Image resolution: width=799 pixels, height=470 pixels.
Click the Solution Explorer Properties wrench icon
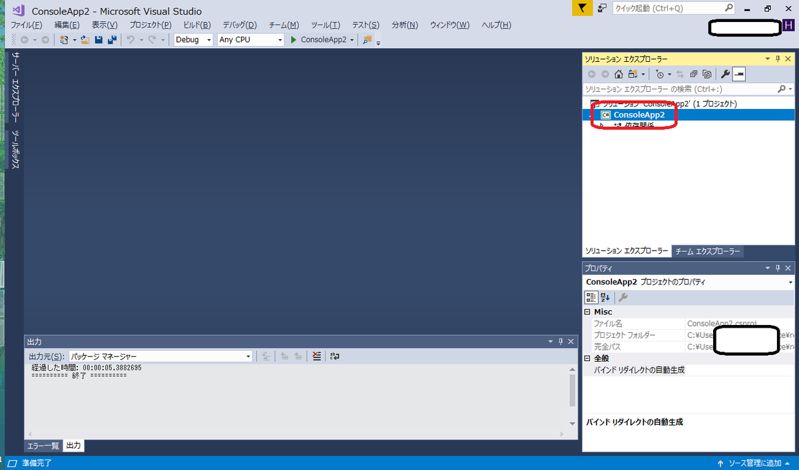pos(725,74)
